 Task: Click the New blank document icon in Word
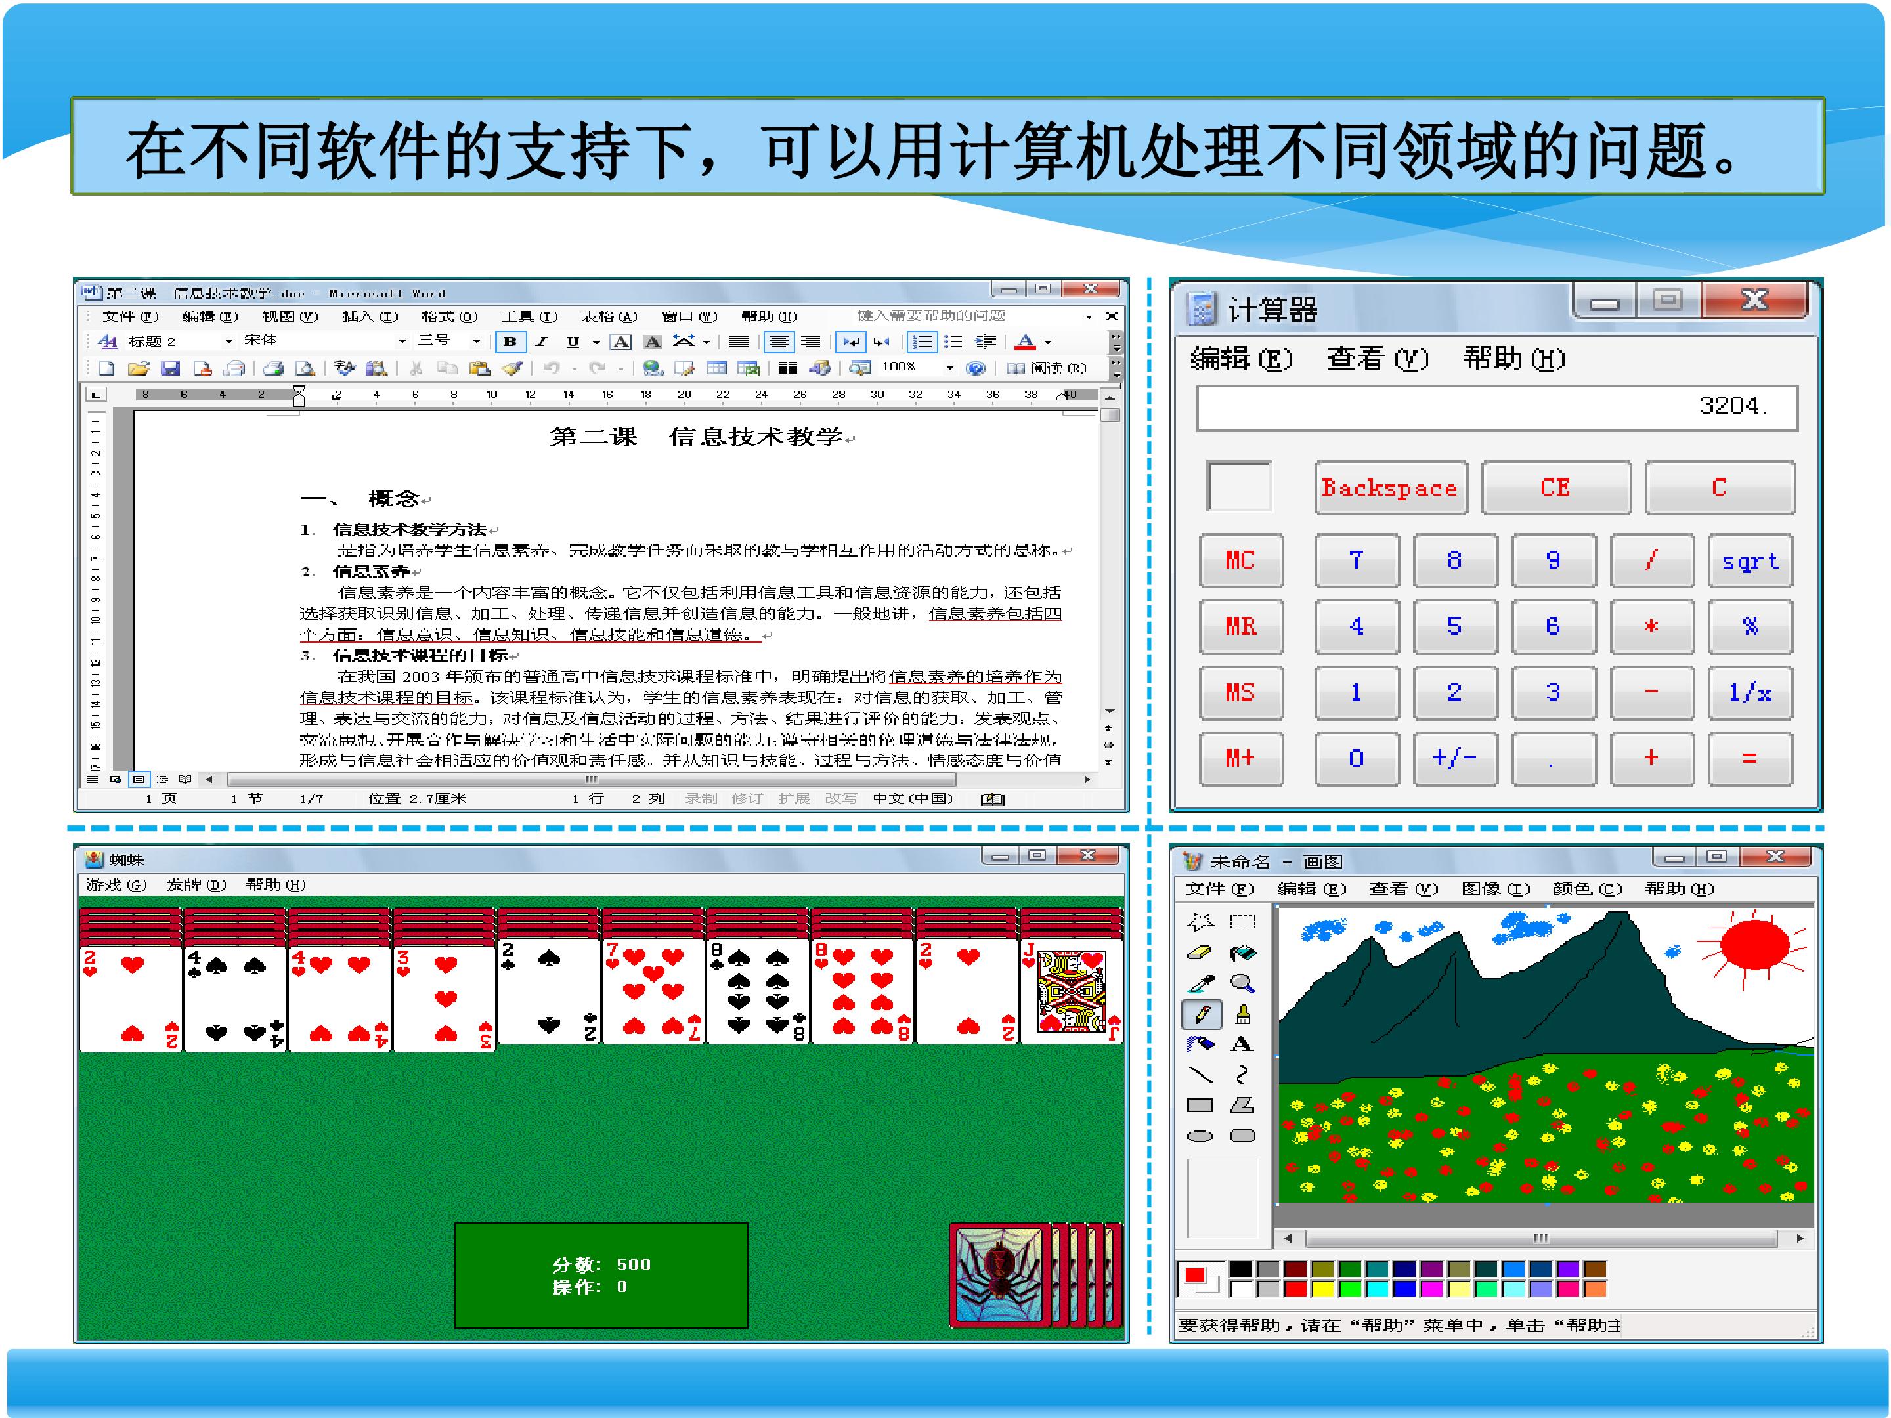106,368
